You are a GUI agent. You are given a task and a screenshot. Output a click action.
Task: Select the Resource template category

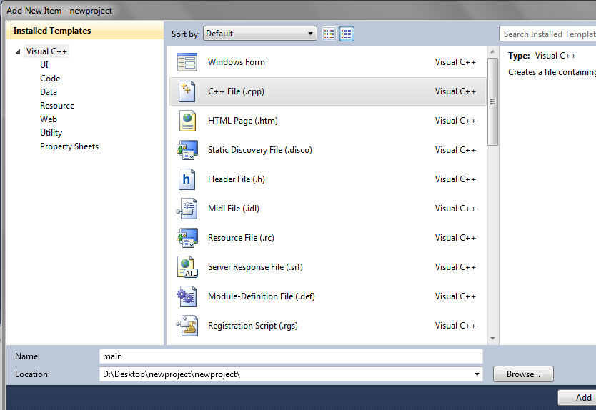click(x=57, y=106)
